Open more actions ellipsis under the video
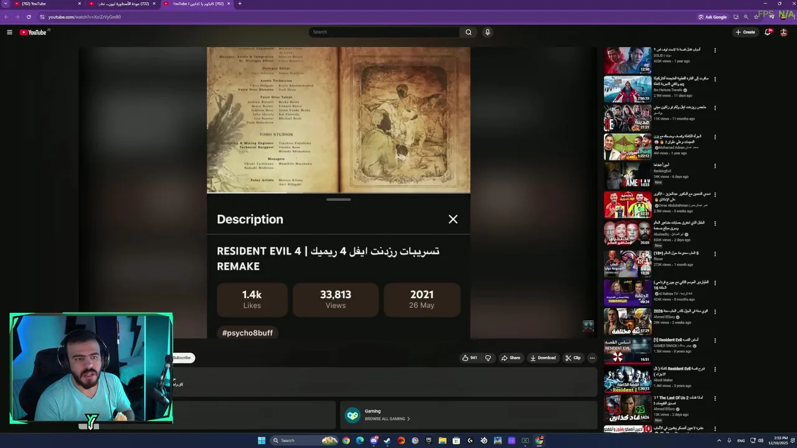Image resolution: width=797 pixels, height=448 pixels. pyautogui.click(x=592, y=358)
